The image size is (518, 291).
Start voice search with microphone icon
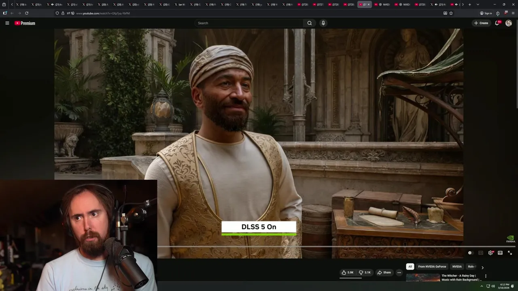pyautogui.click(x=323, y=23)
